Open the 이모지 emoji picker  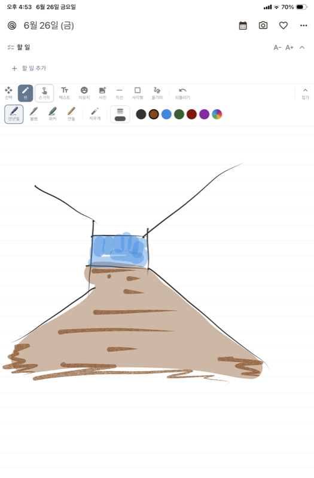point(84,93)
